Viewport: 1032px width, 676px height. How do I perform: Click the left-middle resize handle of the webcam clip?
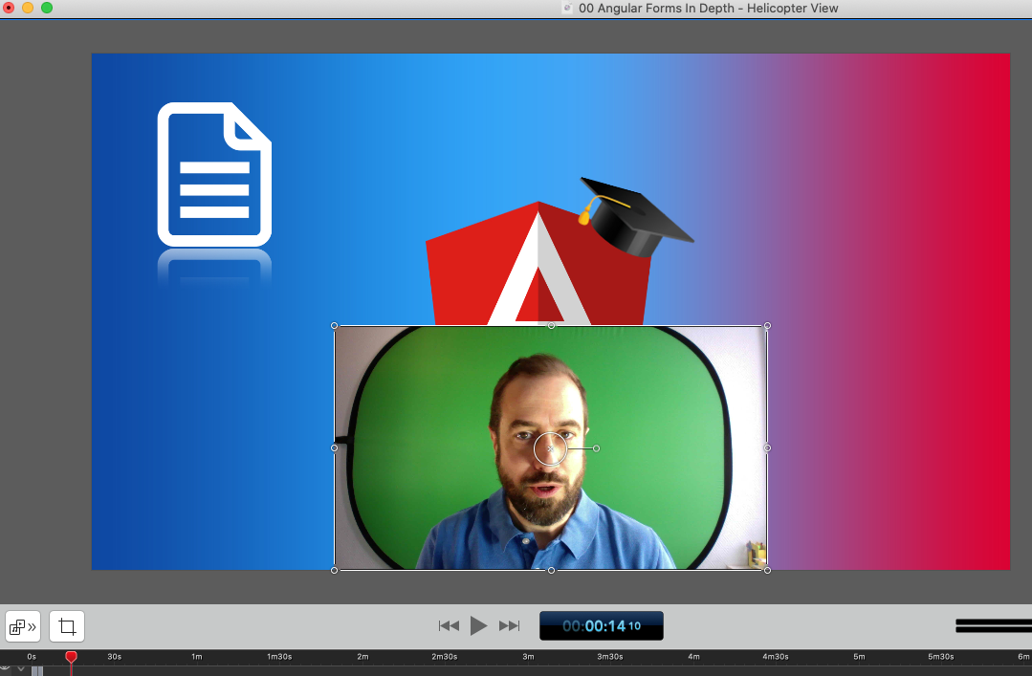click(335, 448)
